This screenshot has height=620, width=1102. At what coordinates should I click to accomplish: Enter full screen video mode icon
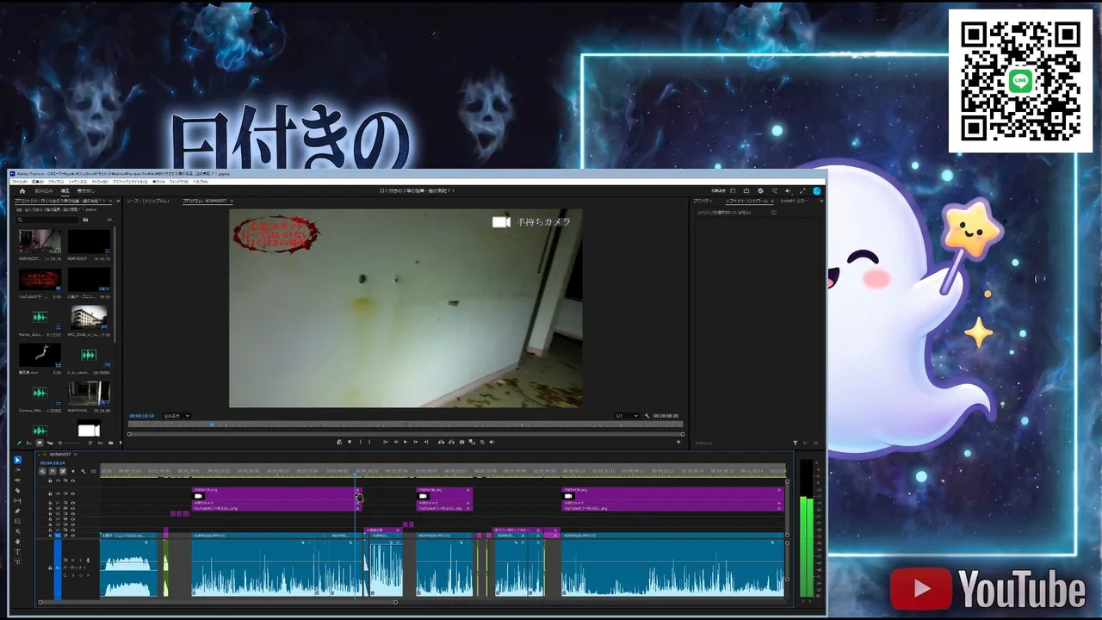click(802, 190)
